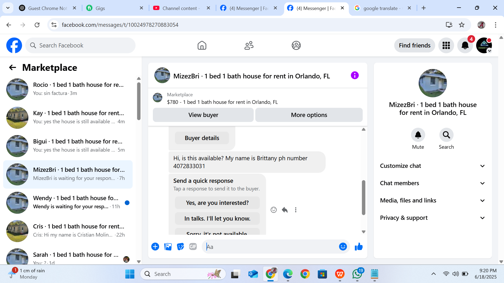This screenshot has width=504, height=283.
Task: Reply to the quick response message
Action: click(x=285, y=210)
